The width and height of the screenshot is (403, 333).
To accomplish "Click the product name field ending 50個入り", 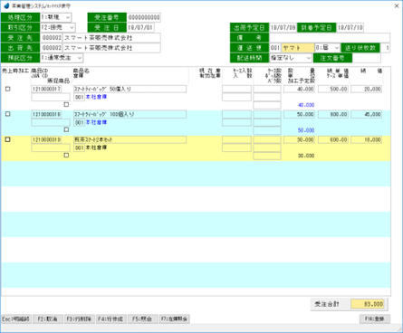I will pos(130,89).
